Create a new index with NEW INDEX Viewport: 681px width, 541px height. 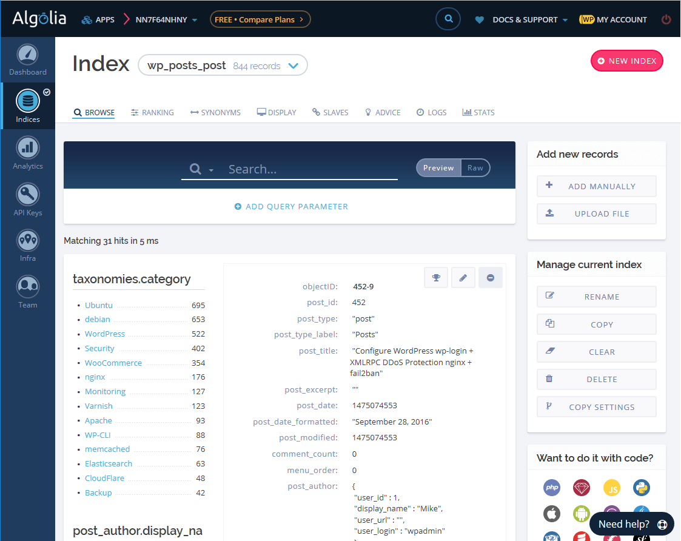click(626, 61)
